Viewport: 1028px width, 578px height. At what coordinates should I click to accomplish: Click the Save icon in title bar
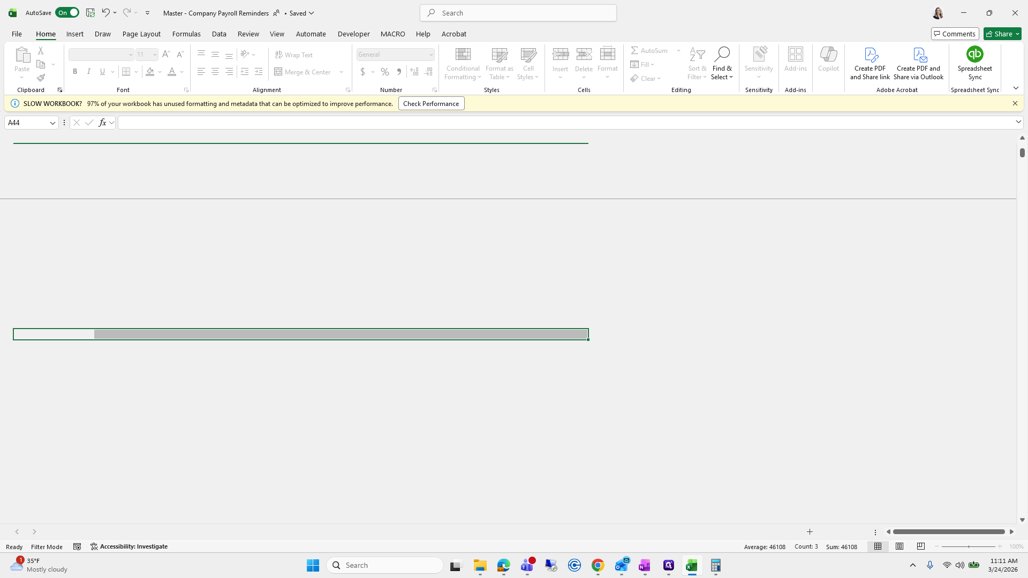(90, 12)
